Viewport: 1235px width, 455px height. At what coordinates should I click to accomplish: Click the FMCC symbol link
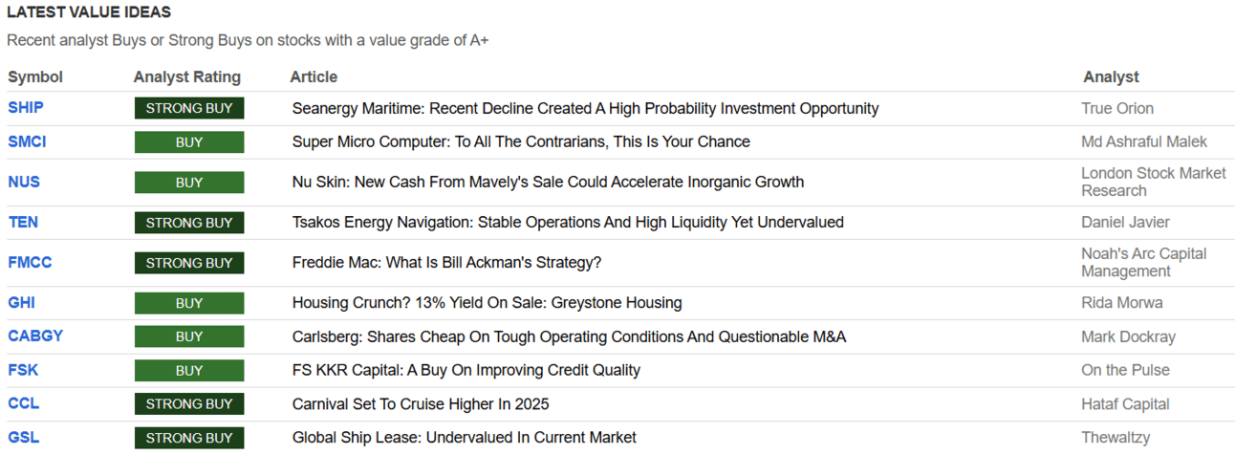(32, 262)
